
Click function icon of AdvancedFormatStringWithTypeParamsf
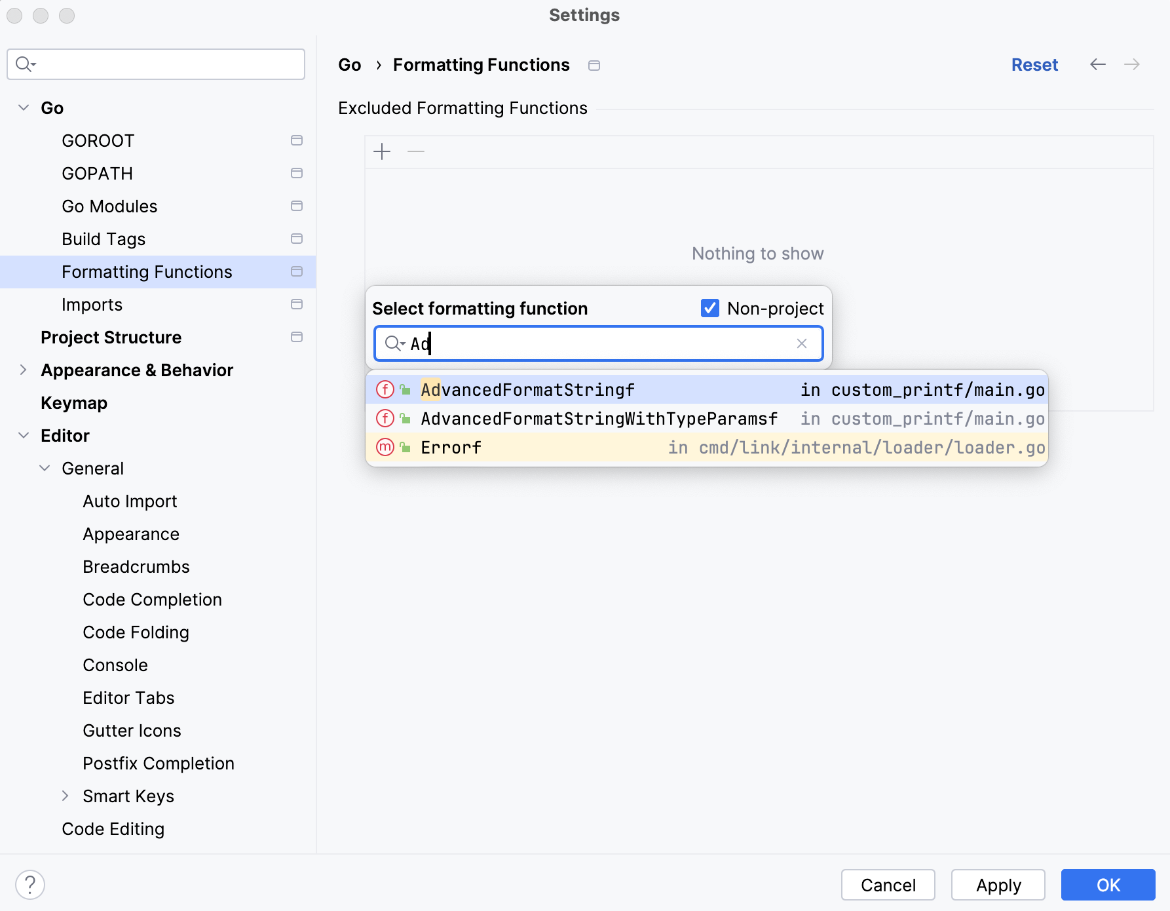click(x=385, y=418)
